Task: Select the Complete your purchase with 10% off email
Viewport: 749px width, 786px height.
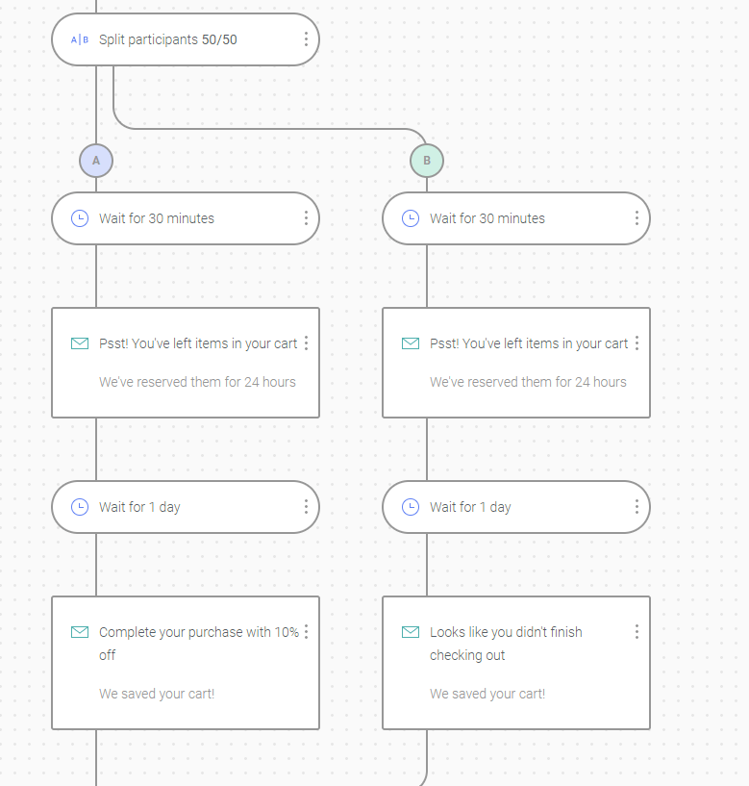Action: pos(186,663)
